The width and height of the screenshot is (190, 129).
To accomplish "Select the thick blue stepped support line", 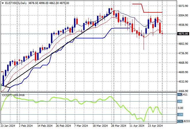I will point(90,38).
